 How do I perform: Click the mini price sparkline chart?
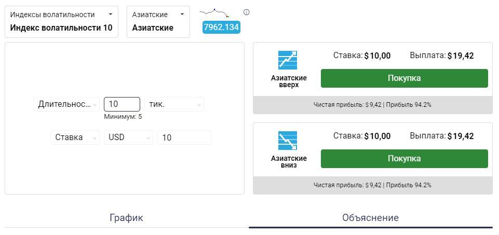pos(215,12)
